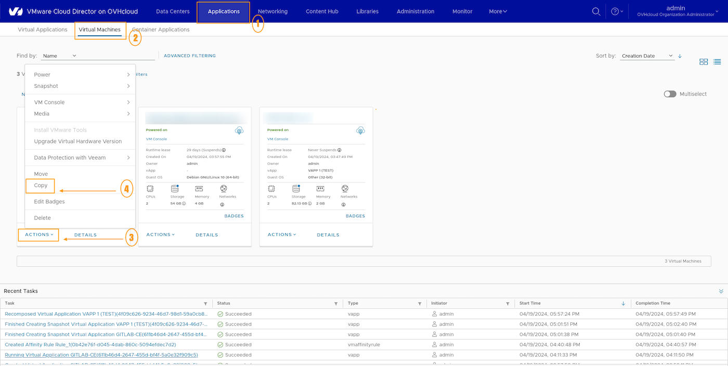Click the cloud icon on the powered-on VM card
The height and width of the screenshot is (366, 728).
[x=239, y=130]
